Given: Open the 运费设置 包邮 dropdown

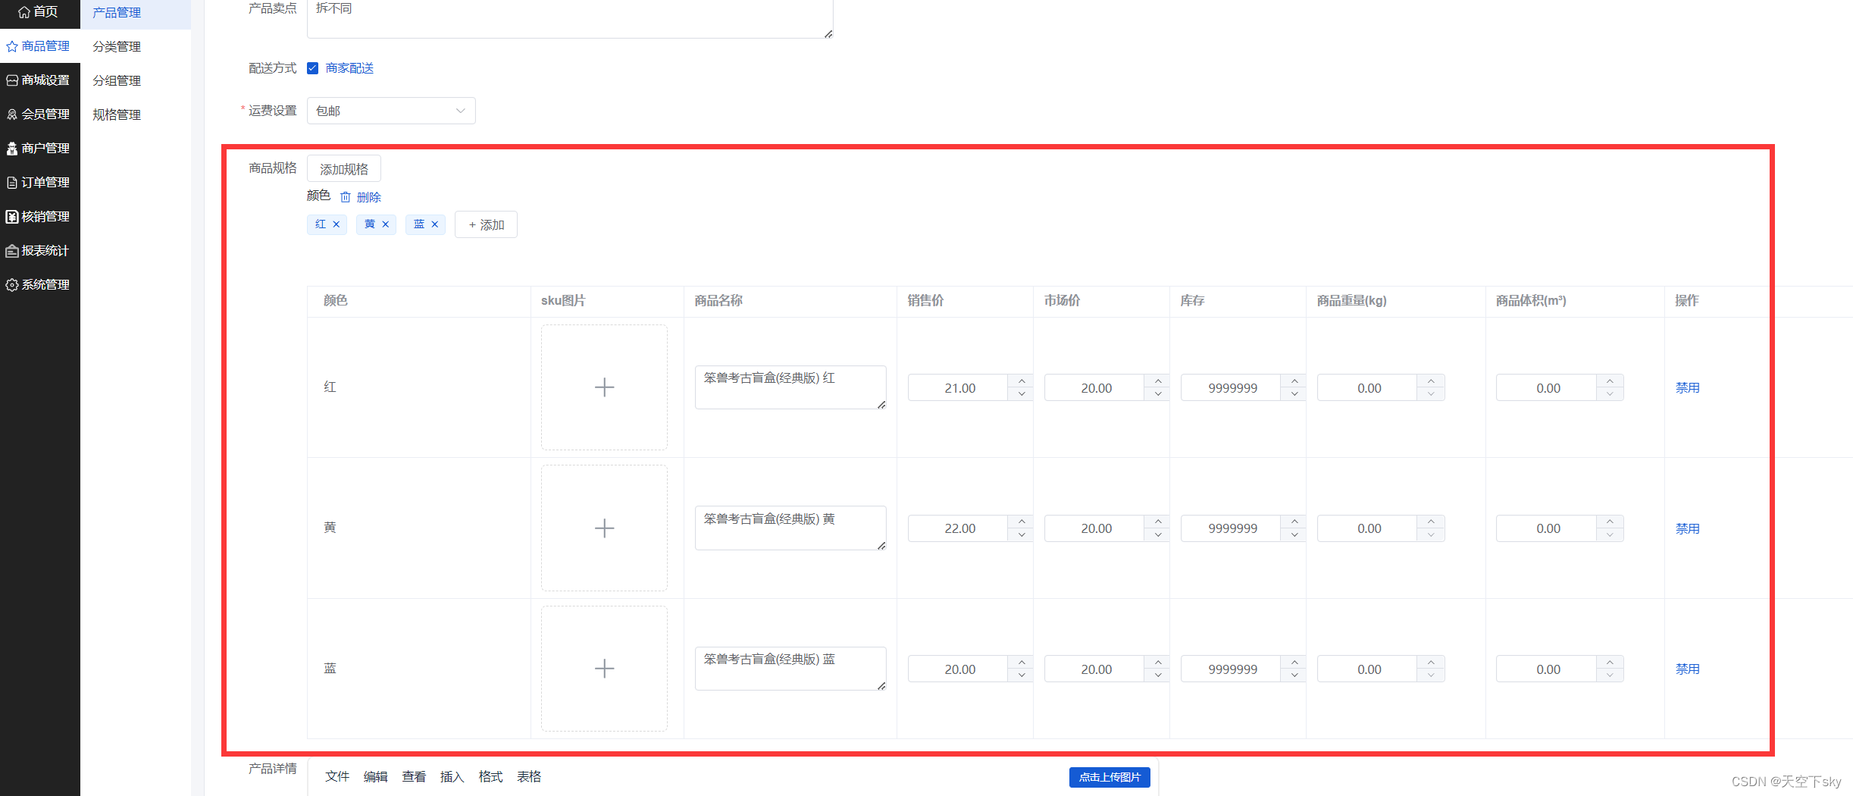Looking at the screenshot, I should (x=391, y=111).
